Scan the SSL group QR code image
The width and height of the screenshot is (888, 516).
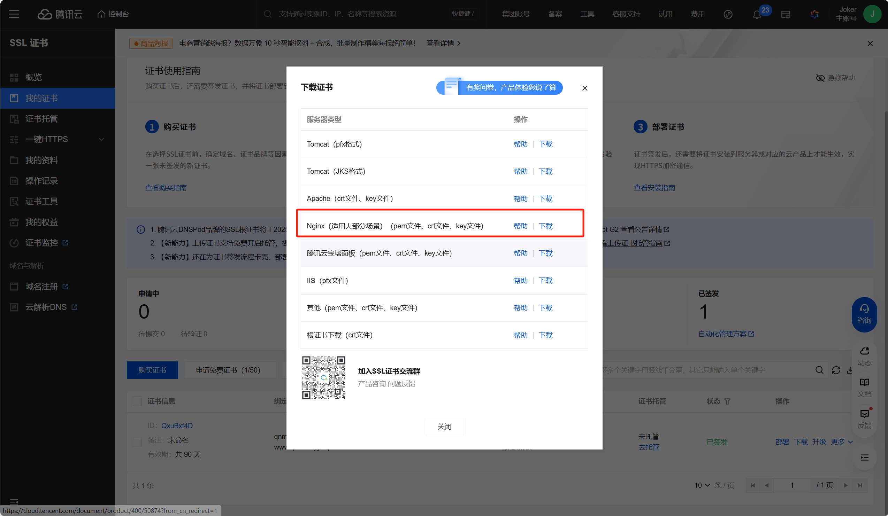323,378
